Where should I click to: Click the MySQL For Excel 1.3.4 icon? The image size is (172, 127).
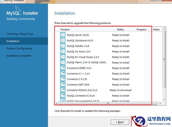pyautogui.click(x=63, y=51)
